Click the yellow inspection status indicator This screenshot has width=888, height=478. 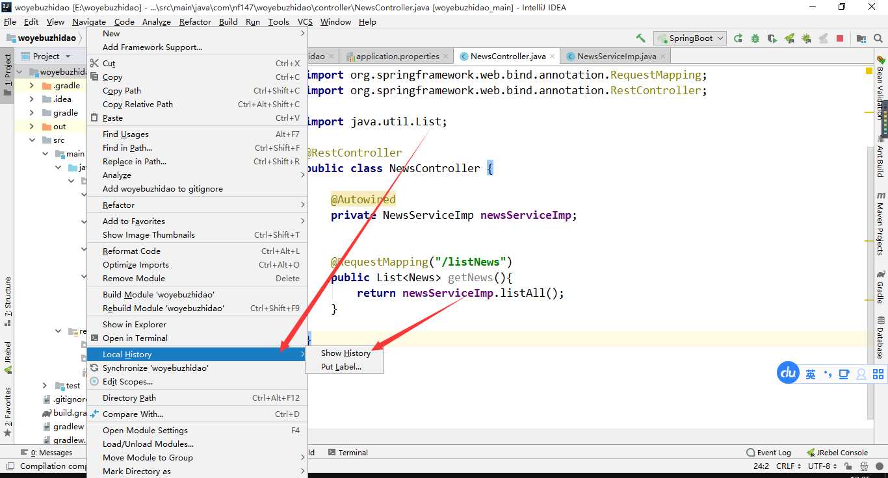click(869, 70)
